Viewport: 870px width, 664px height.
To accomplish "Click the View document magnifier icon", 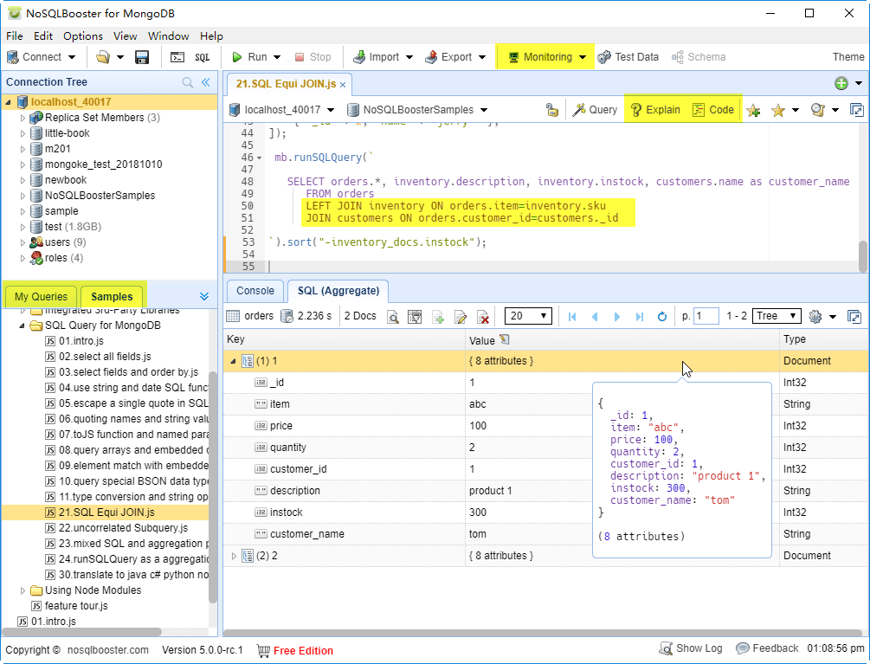I will click(393, 316).
